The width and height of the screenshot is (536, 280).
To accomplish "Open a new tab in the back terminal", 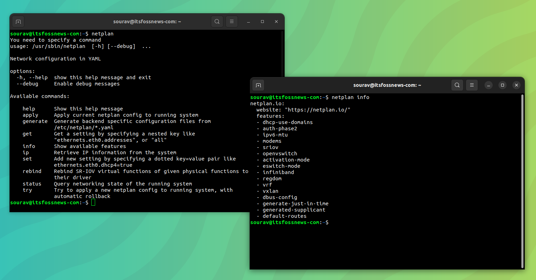I will click(x=18, y=21).
